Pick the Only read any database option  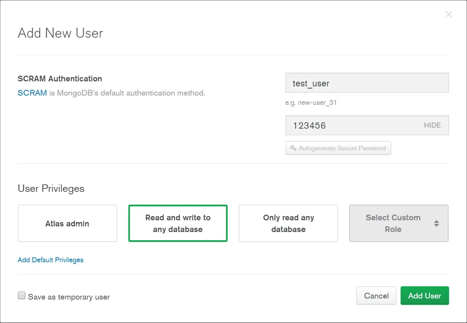tap(288, 224)
